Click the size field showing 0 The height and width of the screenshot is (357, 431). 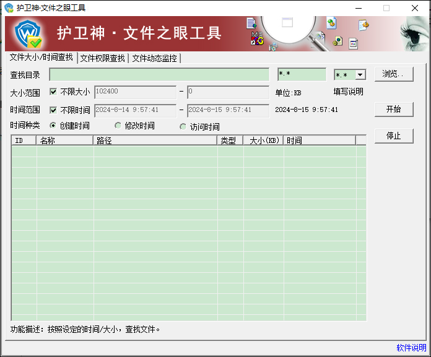[228, 92]
